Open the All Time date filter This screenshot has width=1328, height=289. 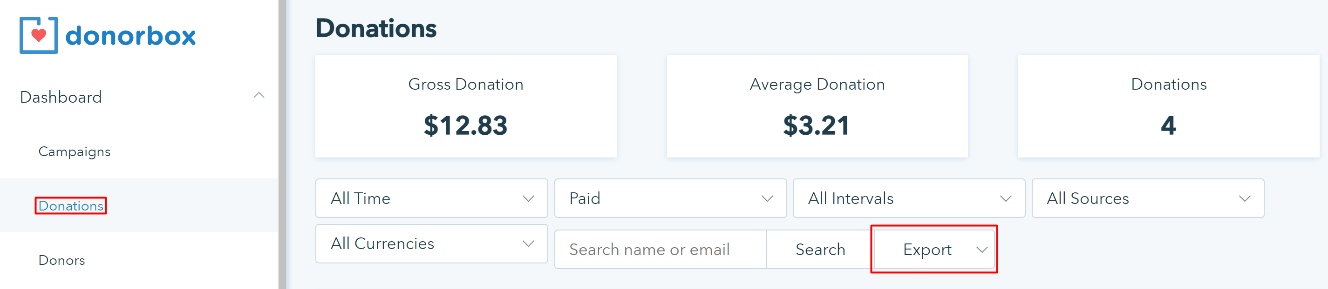431,198
